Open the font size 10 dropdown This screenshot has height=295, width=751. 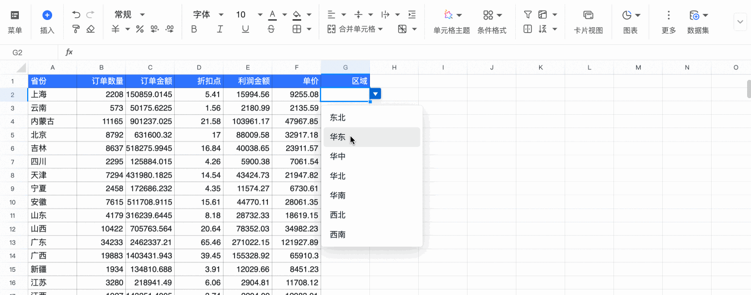click(249, 14)
